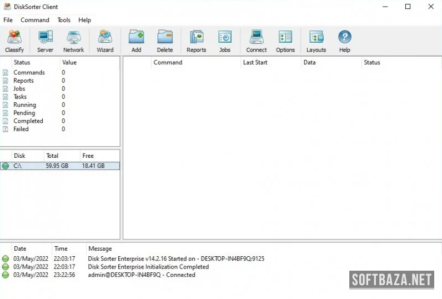Click the Add command icon
442x299 pixels.
point(136,41)
